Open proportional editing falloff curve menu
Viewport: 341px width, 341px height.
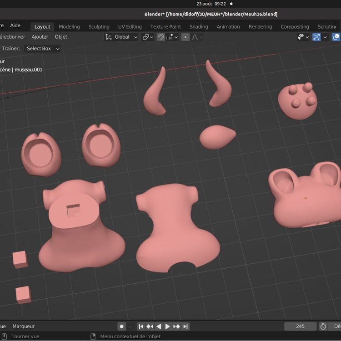click(x=197, y=37)
